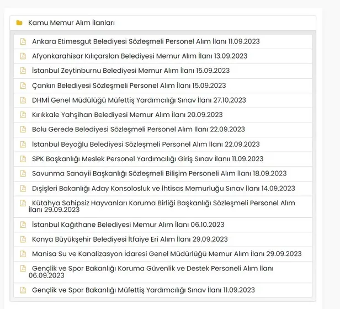340x309 pixels.
Task: Open Savunma Sanayii Başkanlığı Bilişim Personeli ilanı
Action: (x=160, y=173)
